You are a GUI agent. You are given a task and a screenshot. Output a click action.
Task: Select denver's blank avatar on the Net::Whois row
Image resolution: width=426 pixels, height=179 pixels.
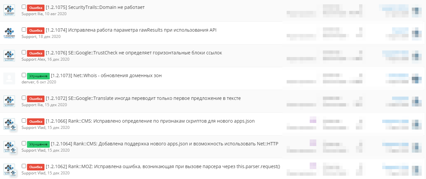9,78
